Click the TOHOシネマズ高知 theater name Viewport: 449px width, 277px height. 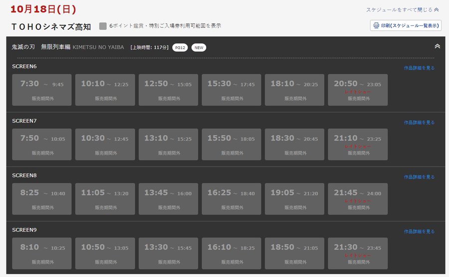tap(51, 26)
